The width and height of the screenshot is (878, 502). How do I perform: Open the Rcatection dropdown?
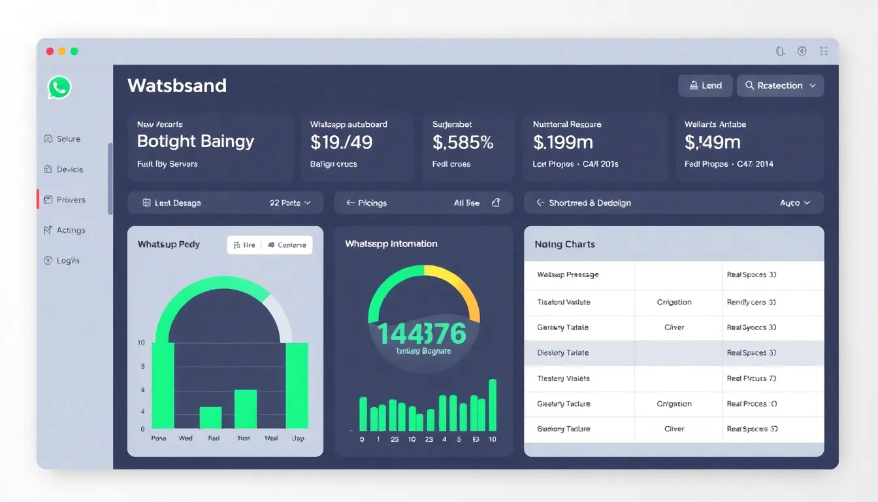point(780,86)
